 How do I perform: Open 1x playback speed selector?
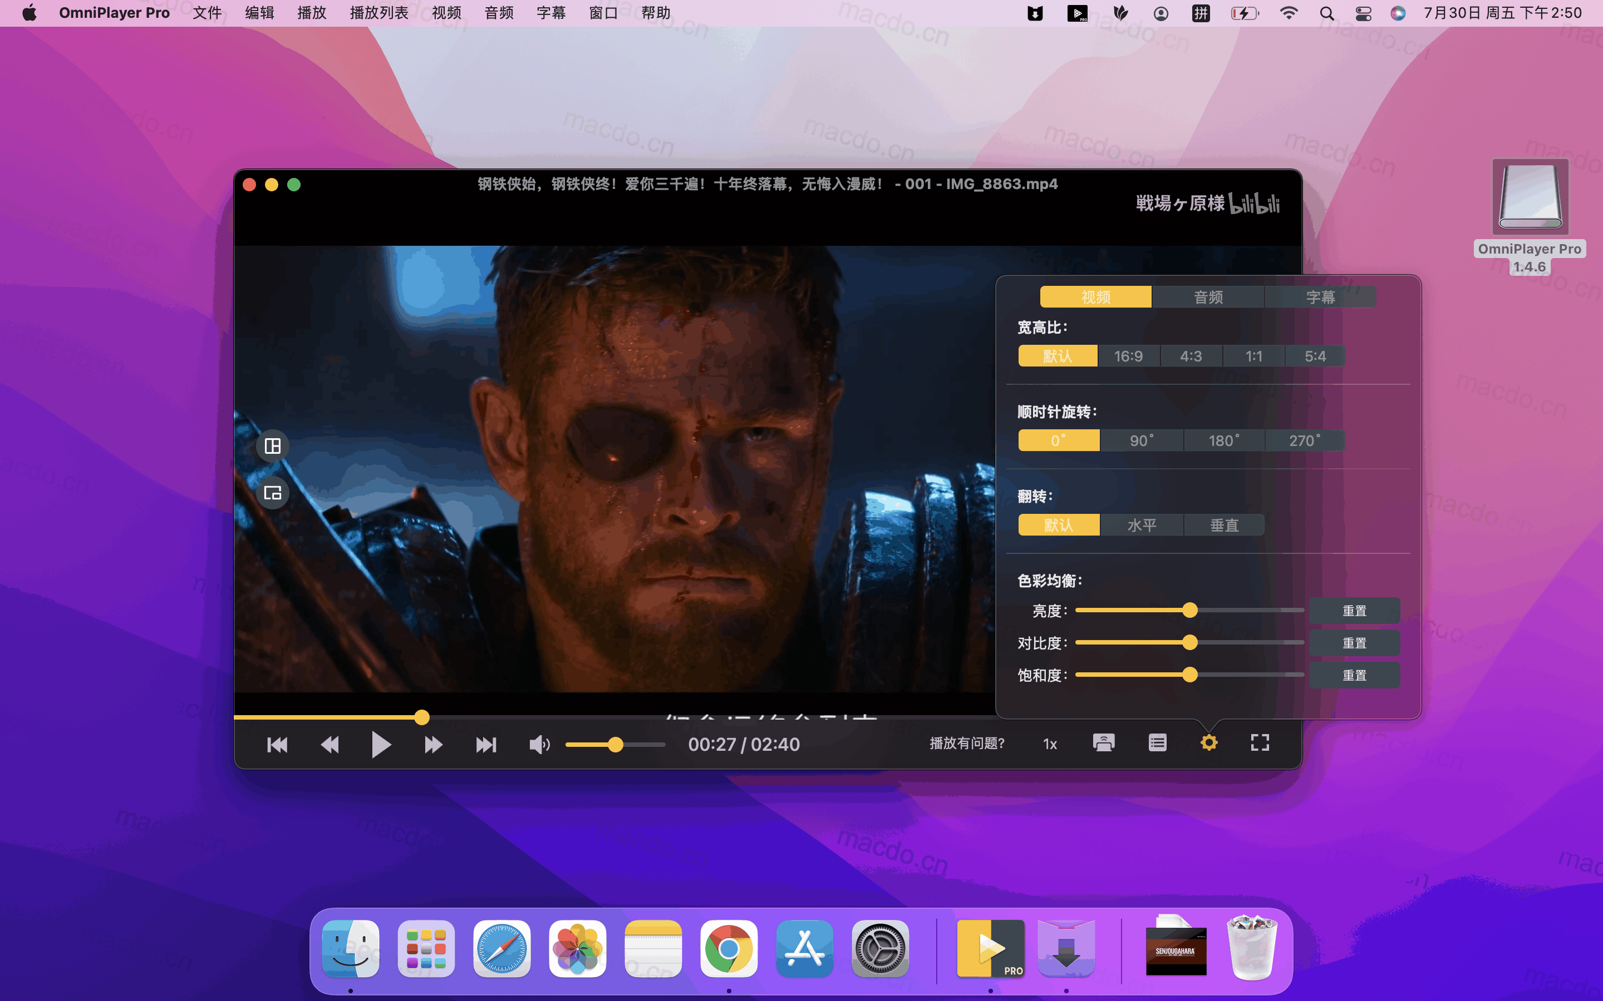click(1050, 744)
